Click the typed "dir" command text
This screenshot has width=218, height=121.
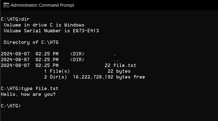coord(25,19)
